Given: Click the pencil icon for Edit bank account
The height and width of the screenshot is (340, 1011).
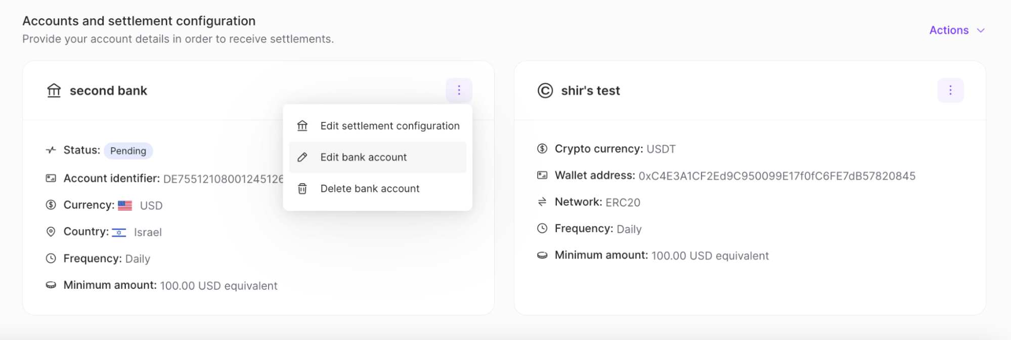Looking at the screenshot, I should 302,157.
